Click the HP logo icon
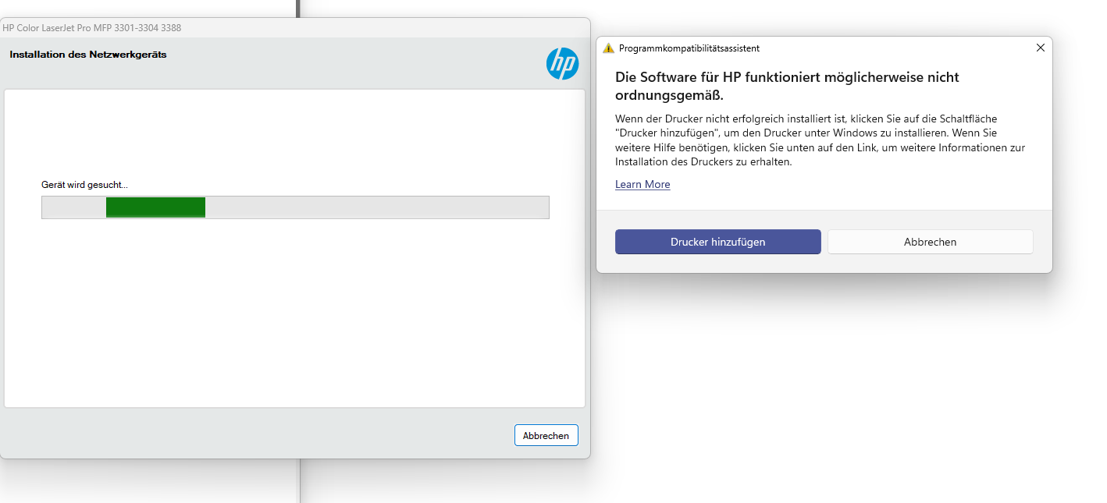This screenshot has width=1107, height=503. point(562,63)
